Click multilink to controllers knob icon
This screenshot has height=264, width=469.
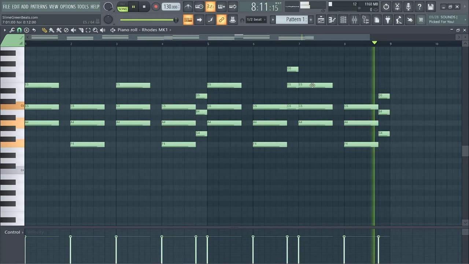(233, 20)
